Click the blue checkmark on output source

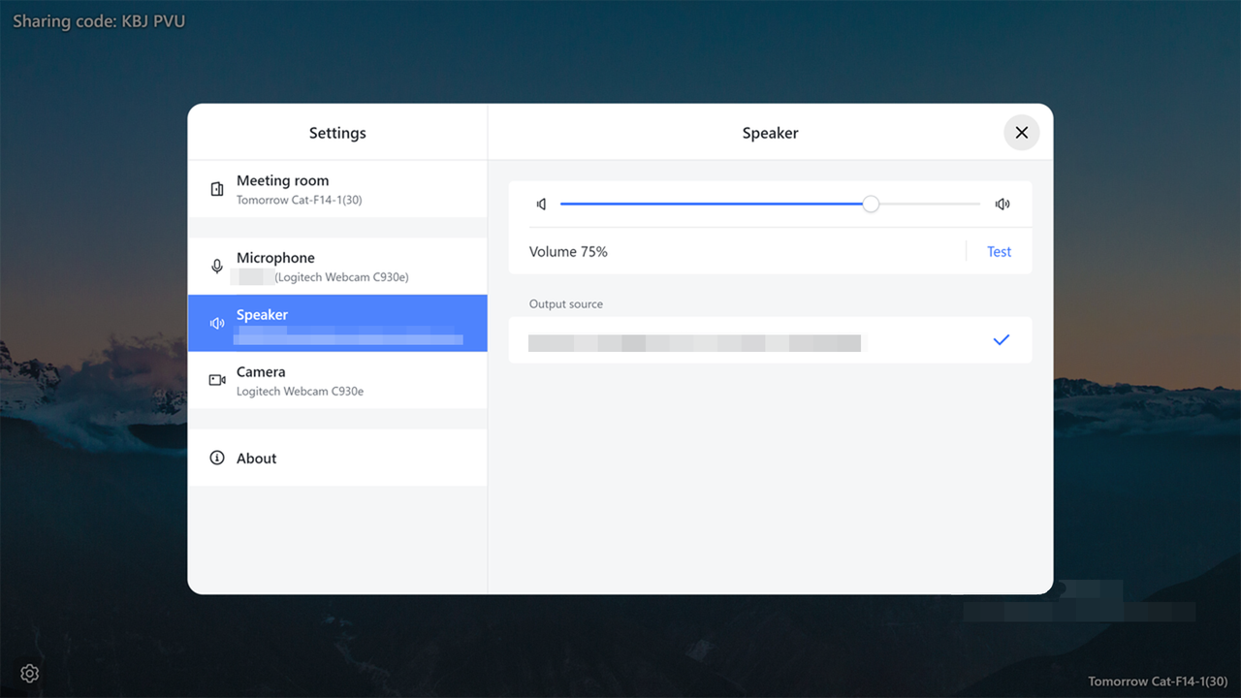coord(1001,340)
